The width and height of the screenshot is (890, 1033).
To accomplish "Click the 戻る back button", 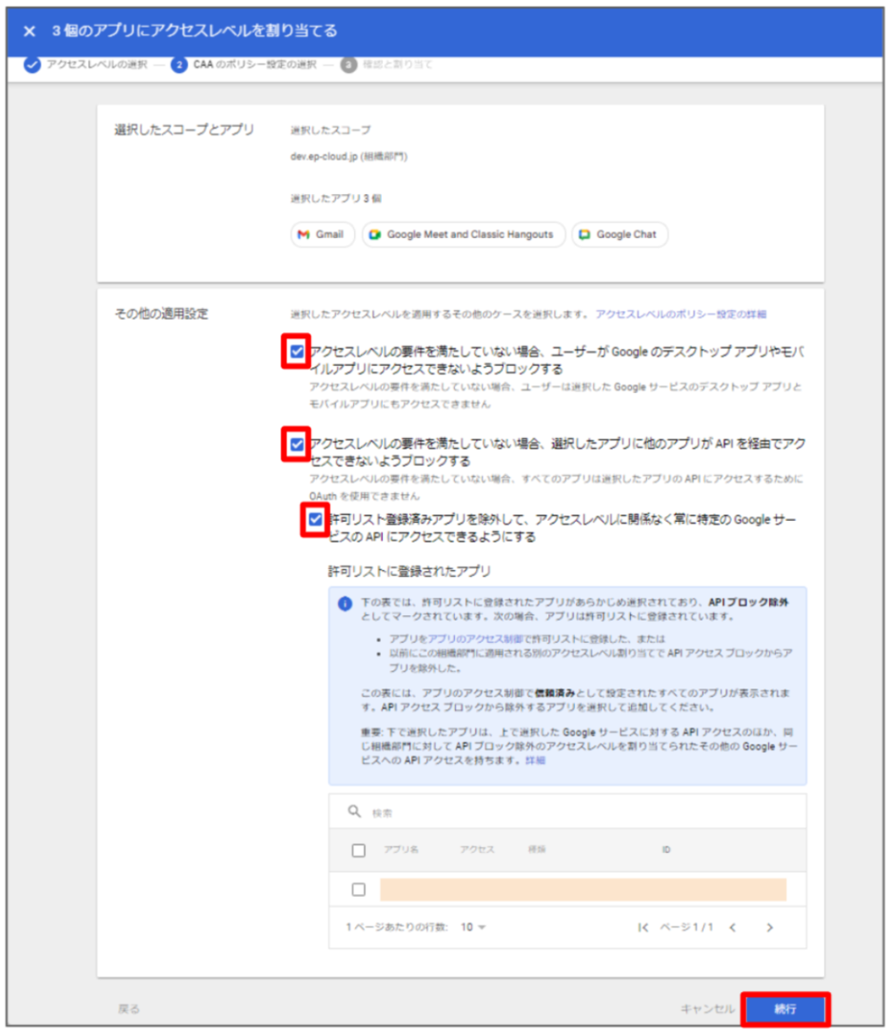I will coord(129,1009).
